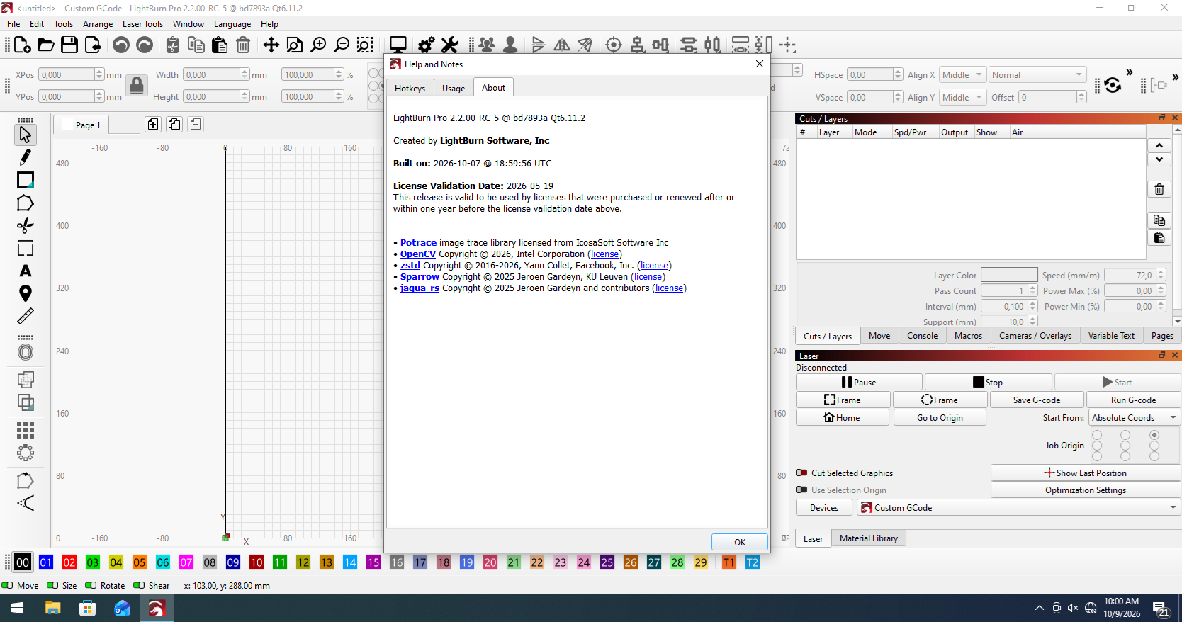The width and height of the screenshot is (1182, 622).
Task: Open the Console tab
Action: click(922, 336)
